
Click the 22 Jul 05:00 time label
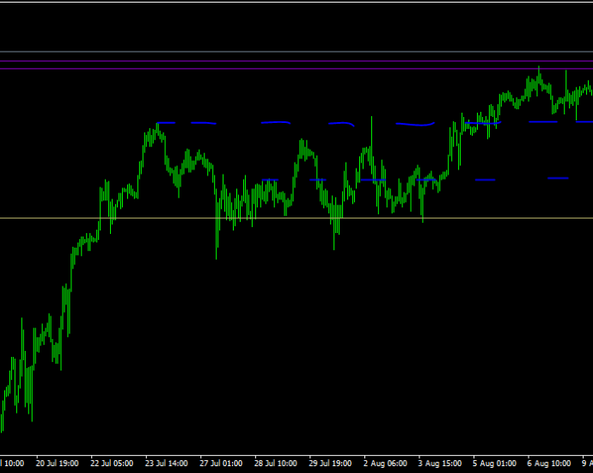tap(112, 464)
